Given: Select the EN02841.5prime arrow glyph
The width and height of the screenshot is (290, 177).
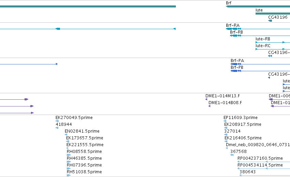Looking at the screenshot, I should [66, 135].
